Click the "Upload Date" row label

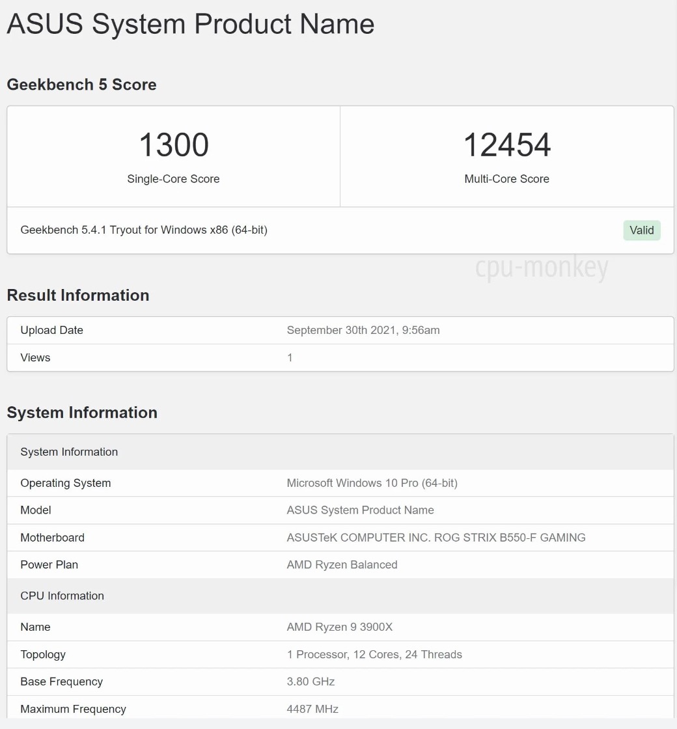(x=51, y=330)
